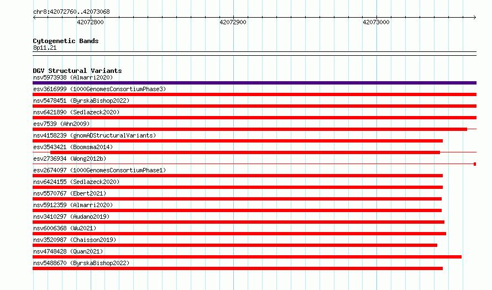Open the nsv6424155 (Sedlazeck2020) label

point(76,182)
